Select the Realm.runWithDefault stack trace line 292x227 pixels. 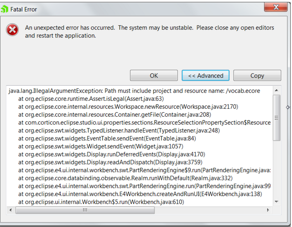click(x=125, y=178)
